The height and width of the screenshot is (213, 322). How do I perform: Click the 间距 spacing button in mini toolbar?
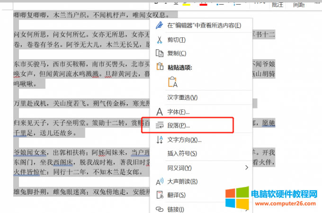pyautogui.click(x=299, y=5)
